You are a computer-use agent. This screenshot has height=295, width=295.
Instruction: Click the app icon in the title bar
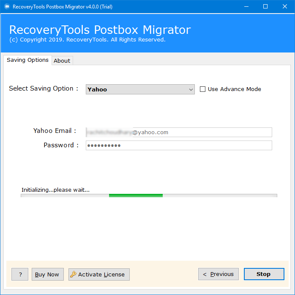point(7,7)
